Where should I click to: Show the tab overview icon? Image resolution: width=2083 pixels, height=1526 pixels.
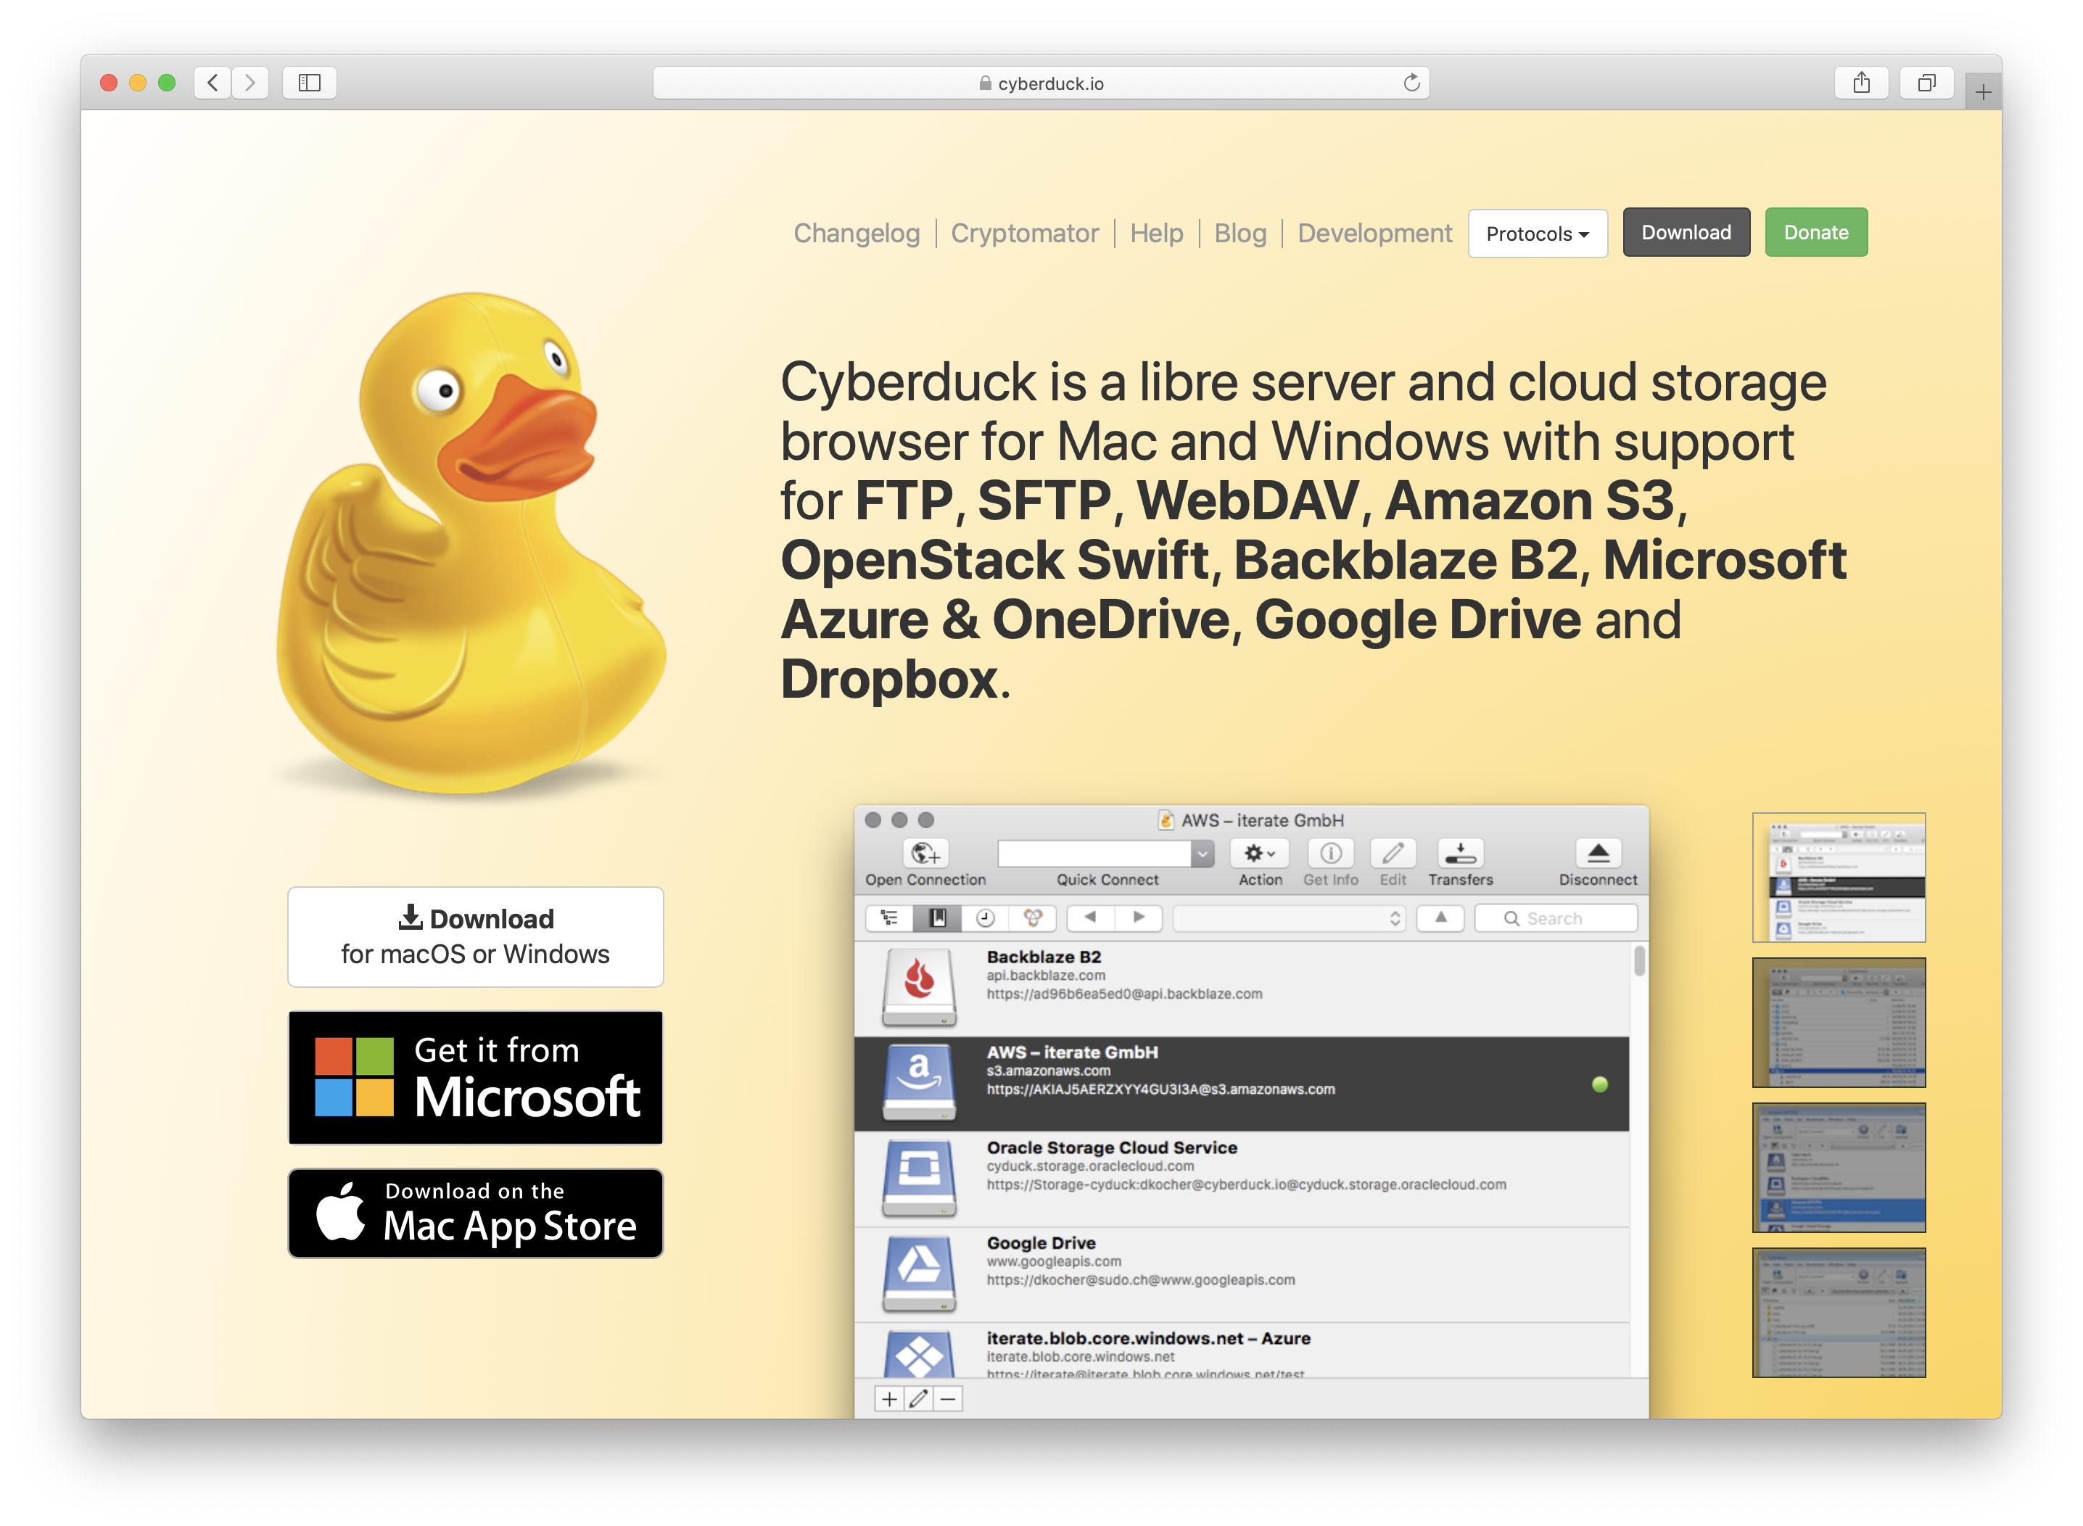pos(1926,83)
